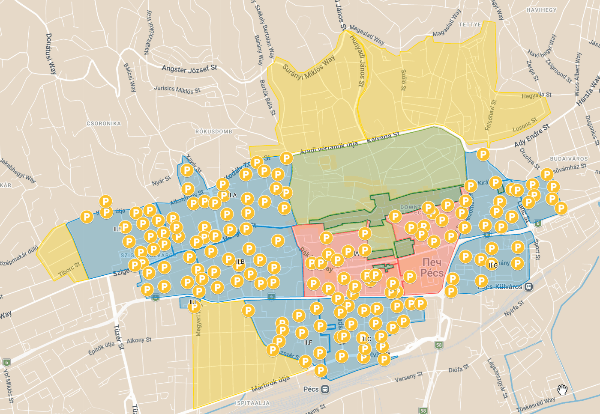The width and height of the screenshot is (600, 414).
Task: Click the II.E zone label
Action: pos(117,229)
